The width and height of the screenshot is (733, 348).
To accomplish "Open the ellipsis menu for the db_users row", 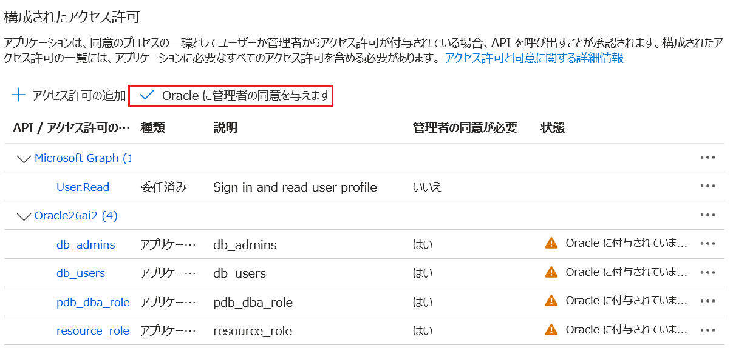I will [x=707, y=272].
